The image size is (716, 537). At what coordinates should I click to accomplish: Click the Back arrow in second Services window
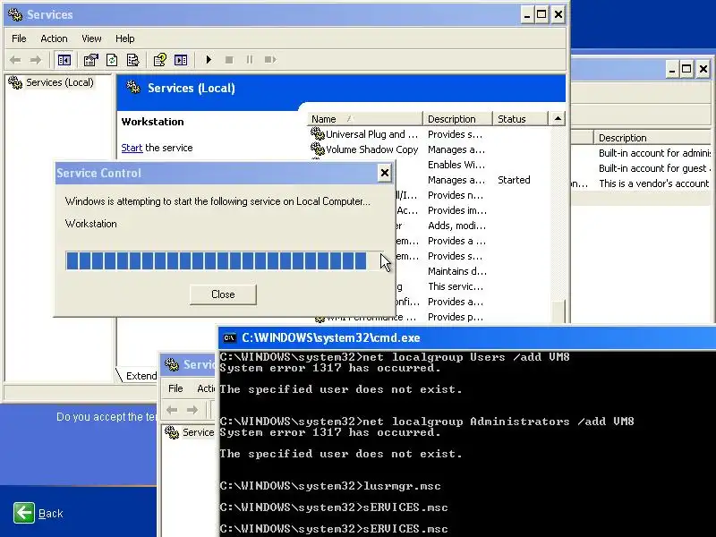pyautogui.click(x=172, y=410)
